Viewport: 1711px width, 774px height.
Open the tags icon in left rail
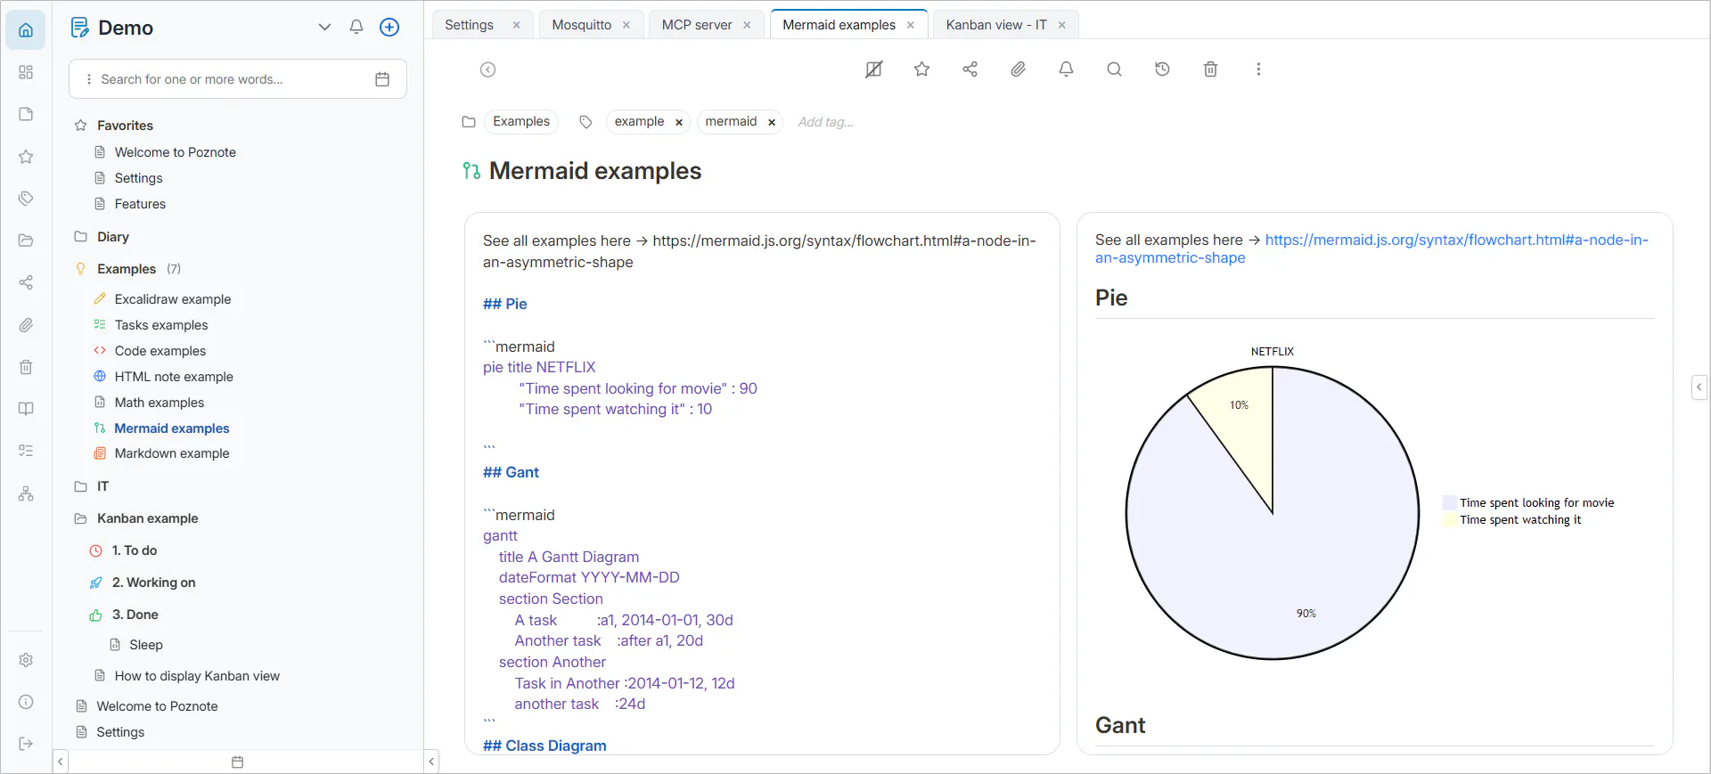[26, 199]
